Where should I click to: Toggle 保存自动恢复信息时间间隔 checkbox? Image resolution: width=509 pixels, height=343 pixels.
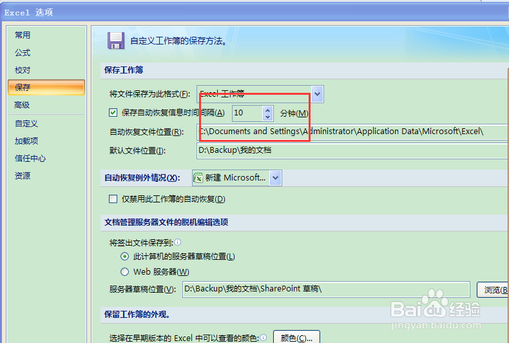pyautogui.click(x=113, y=113)
